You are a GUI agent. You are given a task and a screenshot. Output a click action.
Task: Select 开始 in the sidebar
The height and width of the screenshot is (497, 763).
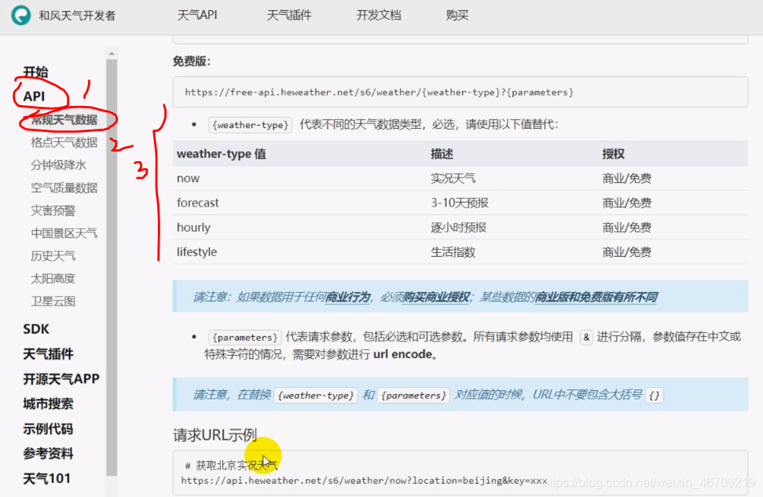click(x=35, y=72)
